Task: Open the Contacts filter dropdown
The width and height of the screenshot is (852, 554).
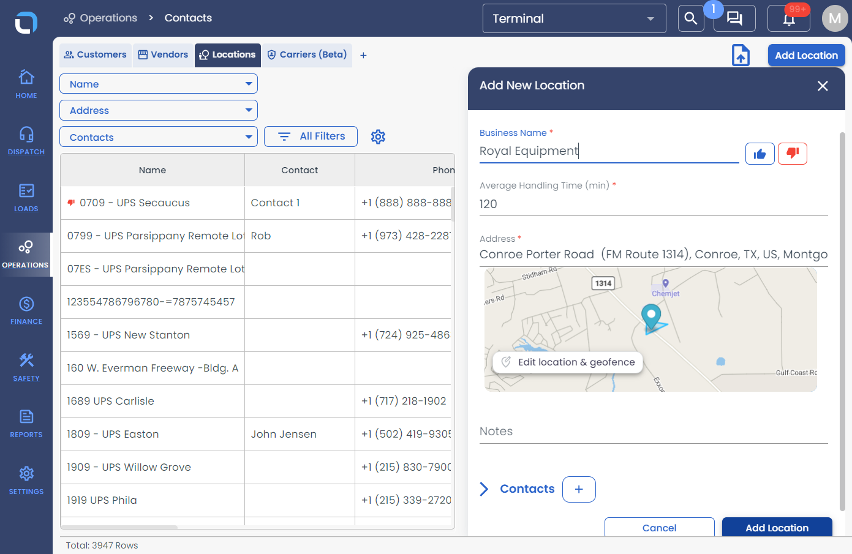Action: pyautogui.click(x=159, y=137)
